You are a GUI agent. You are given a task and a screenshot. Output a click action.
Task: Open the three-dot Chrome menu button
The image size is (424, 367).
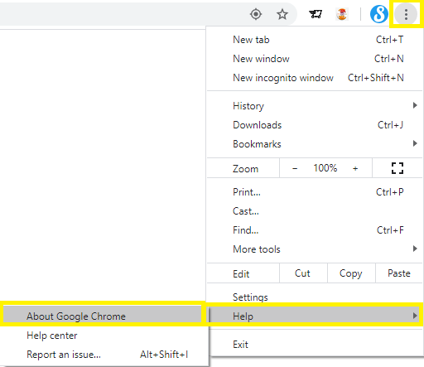[x=406, y=14]
